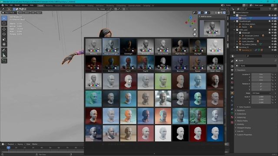Select solid viewport shading icon

219,13
